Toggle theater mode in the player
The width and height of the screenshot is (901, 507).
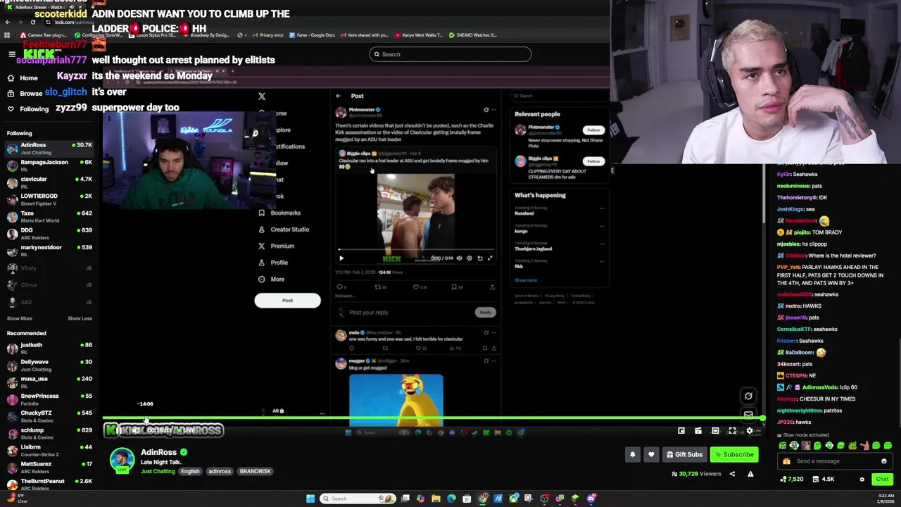pyautogui.click(x=715, y=431)
